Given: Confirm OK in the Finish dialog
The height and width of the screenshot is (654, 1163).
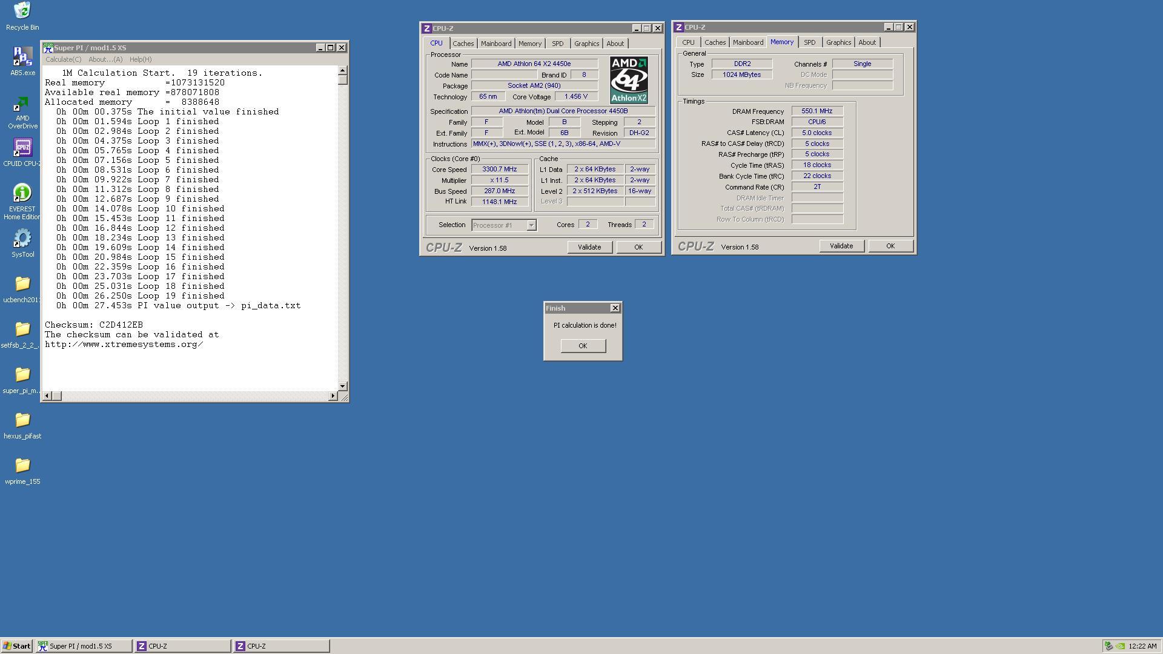Looking at the screenshot, I should pos(583,346).
